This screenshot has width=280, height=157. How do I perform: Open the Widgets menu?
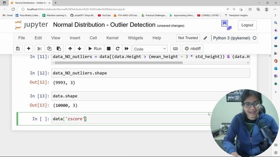tap(135, 38)
